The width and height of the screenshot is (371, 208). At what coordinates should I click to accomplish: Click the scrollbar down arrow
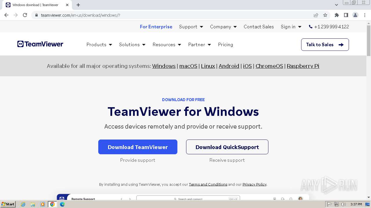click(x=368, y=198)
